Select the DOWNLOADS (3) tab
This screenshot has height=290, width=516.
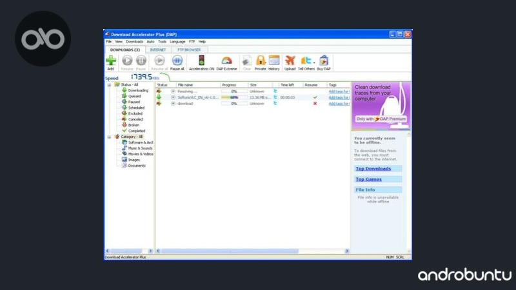click(x=125, y=50)
